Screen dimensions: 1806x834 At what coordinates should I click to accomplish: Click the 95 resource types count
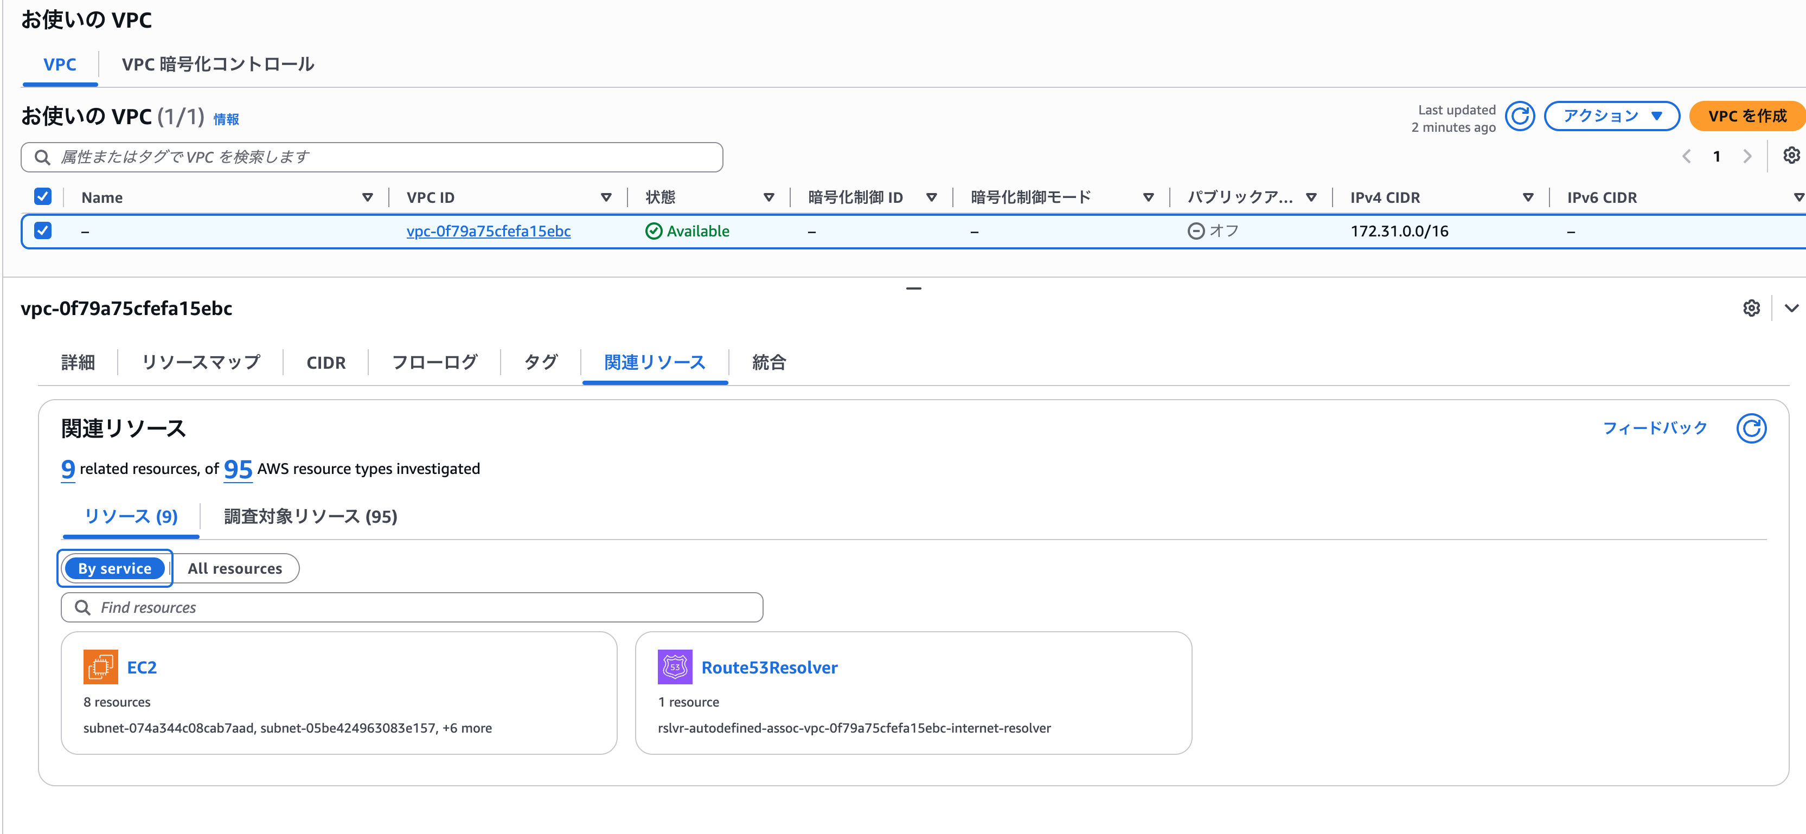pyautogui.click(x=238, y=469)
